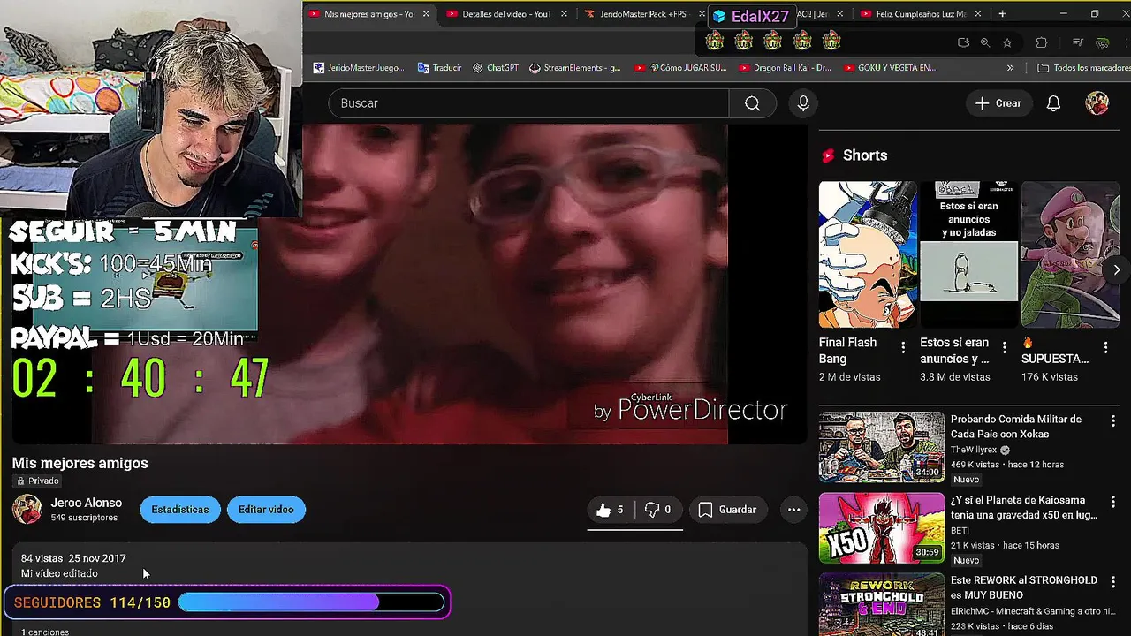The image size is (1131, 636).
Task: Like the video with thumbs up
Action: (x=611, y=510)
